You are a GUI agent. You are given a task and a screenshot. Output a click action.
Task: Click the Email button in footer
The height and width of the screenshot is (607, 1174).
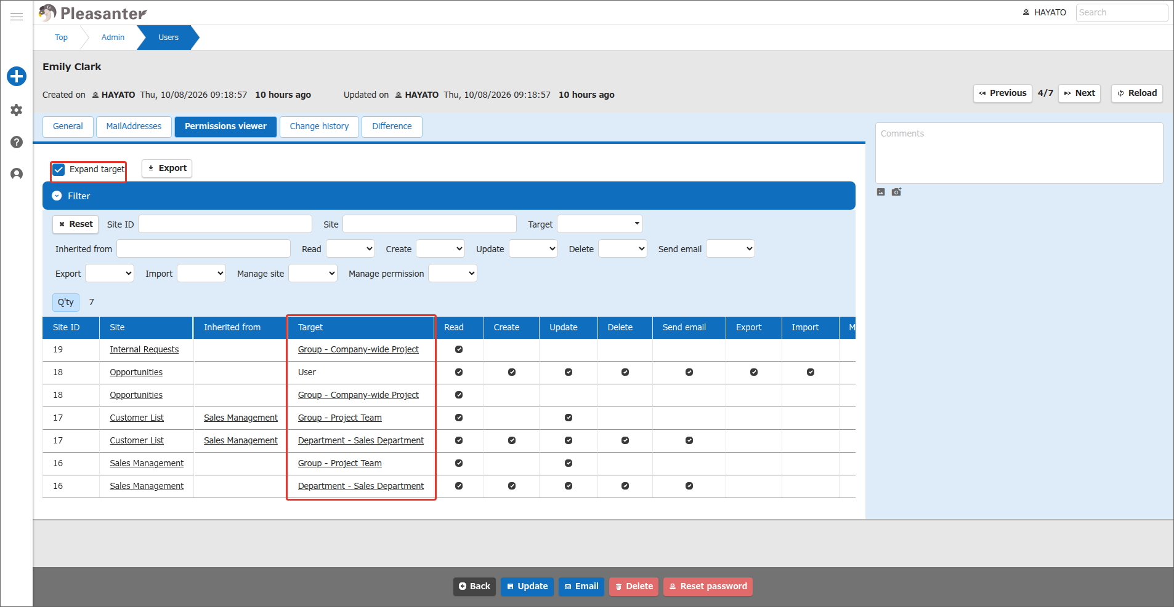pyautogui.click(x=581, y=586)
